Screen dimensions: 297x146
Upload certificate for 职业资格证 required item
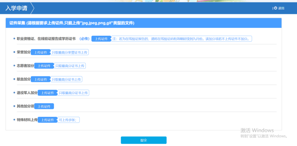101,39
